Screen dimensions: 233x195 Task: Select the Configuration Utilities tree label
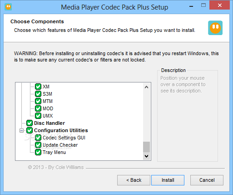click(x=61, y=130)
